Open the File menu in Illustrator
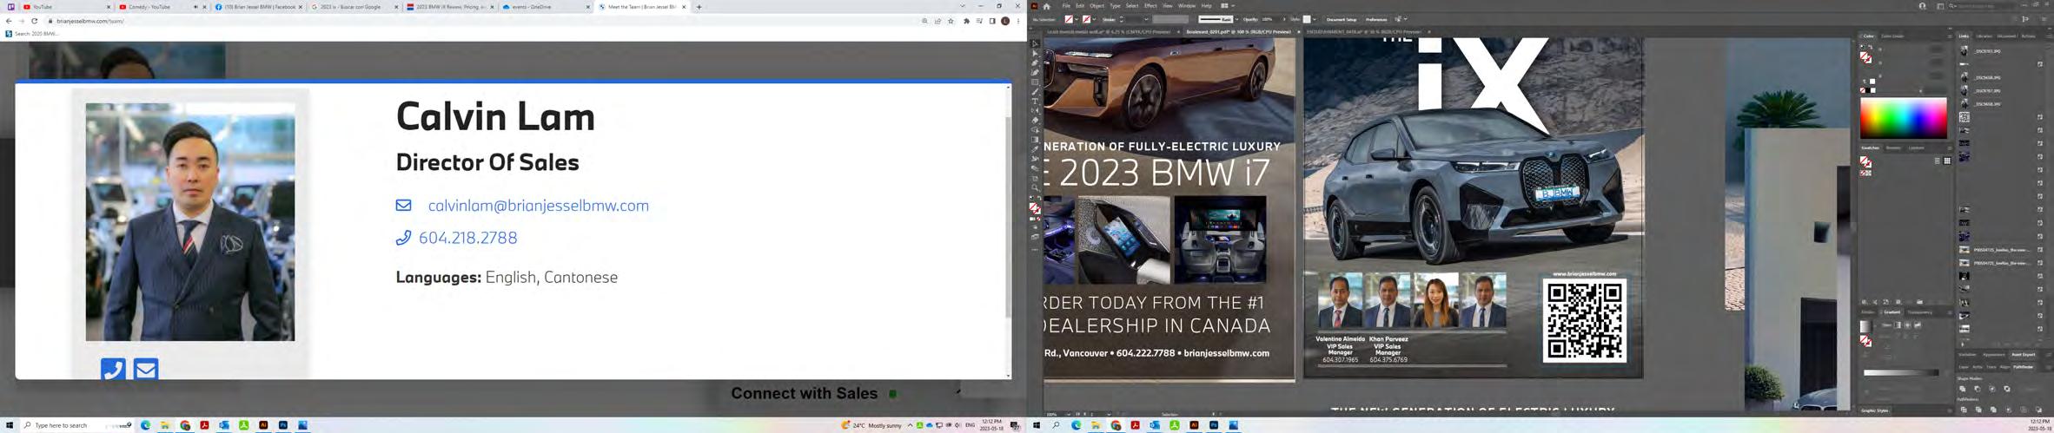The image size is (2054, 433). coord(1066,6)
